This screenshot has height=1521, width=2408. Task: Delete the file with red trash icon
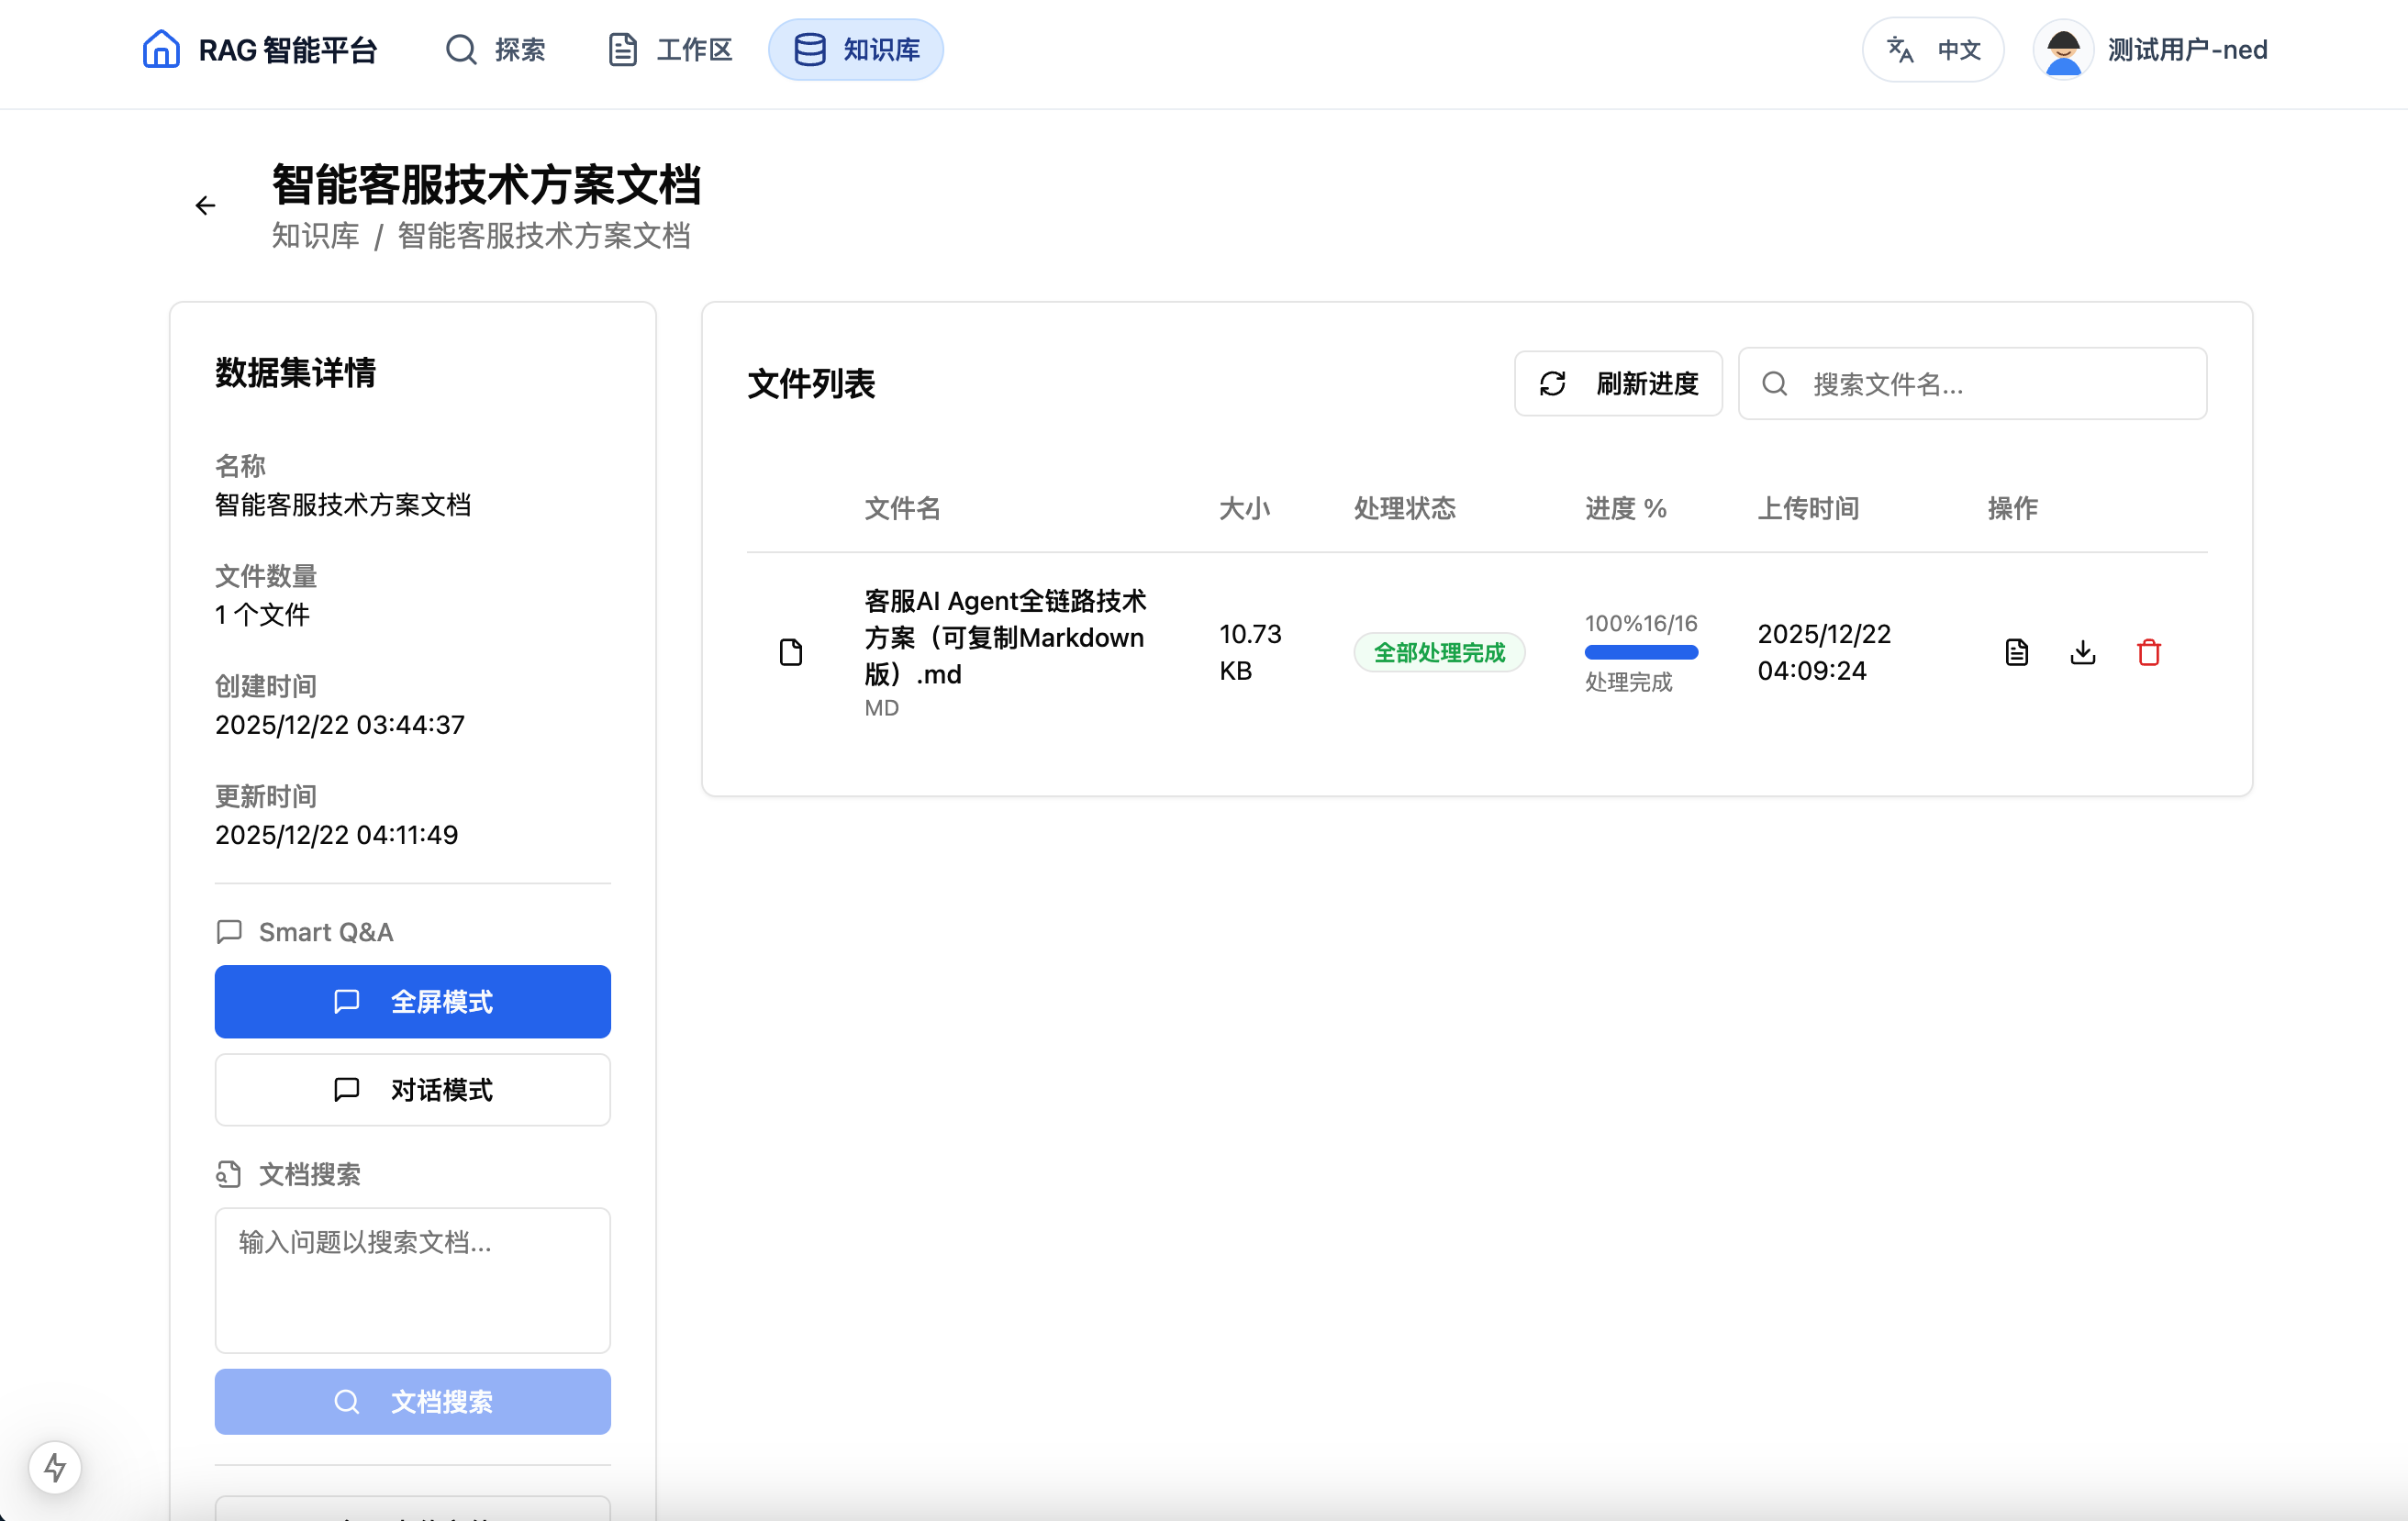pos(2149,652)
